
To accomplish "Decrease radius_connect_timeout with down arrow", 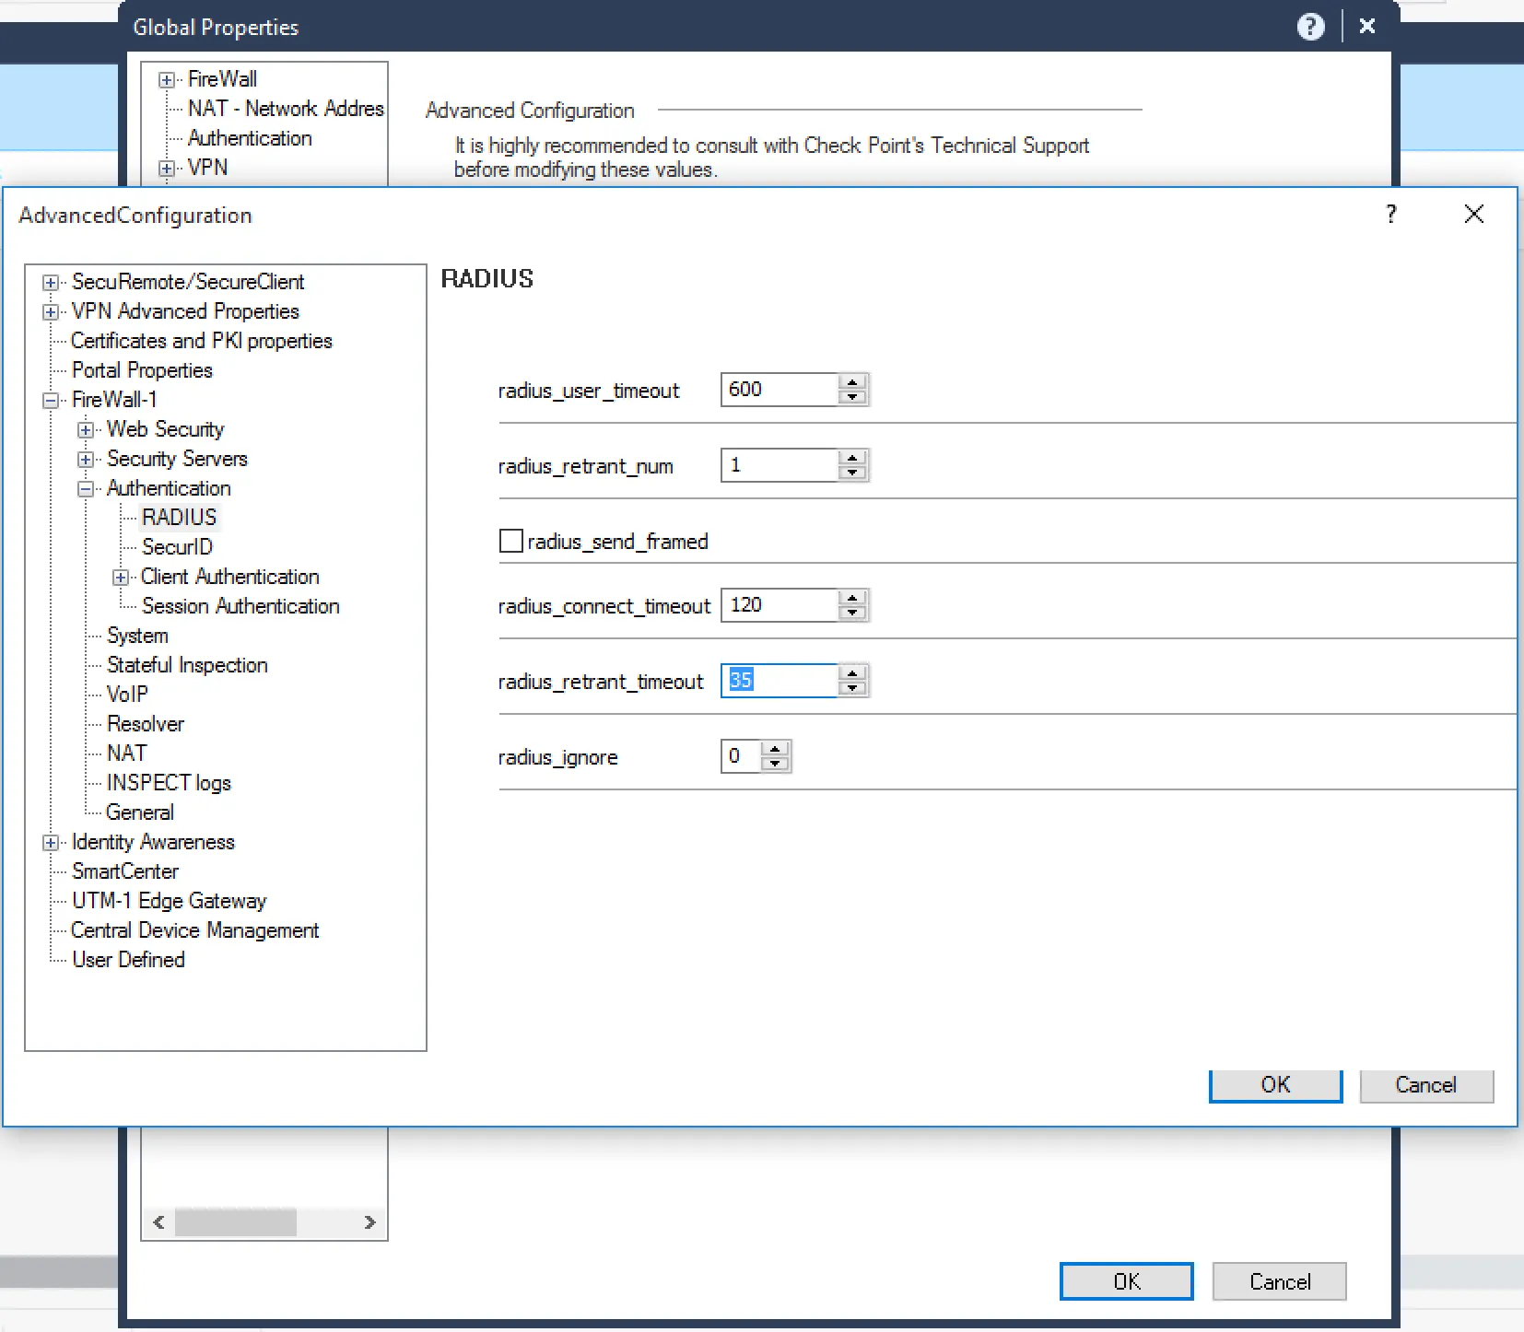I will 852,612.
